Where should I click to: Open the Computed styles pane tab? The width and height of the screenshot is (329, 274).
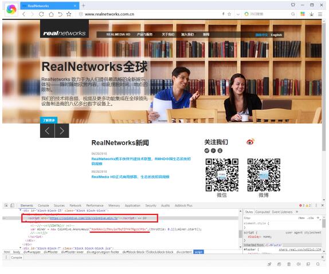(263, 212)
